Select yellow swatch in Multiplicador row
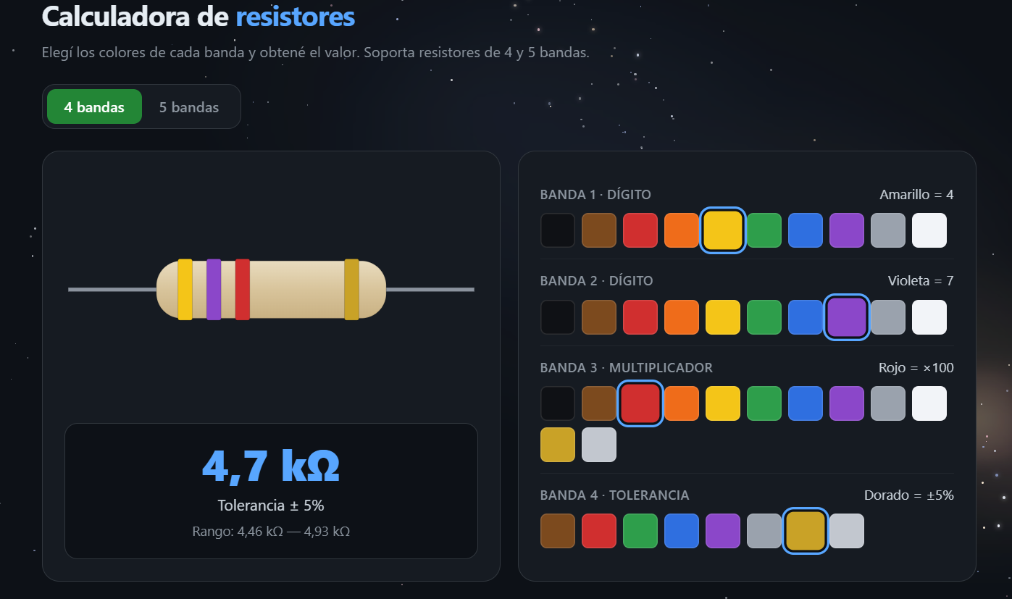The height and width of the screenshot is (599, 1012). pos(723,403)
